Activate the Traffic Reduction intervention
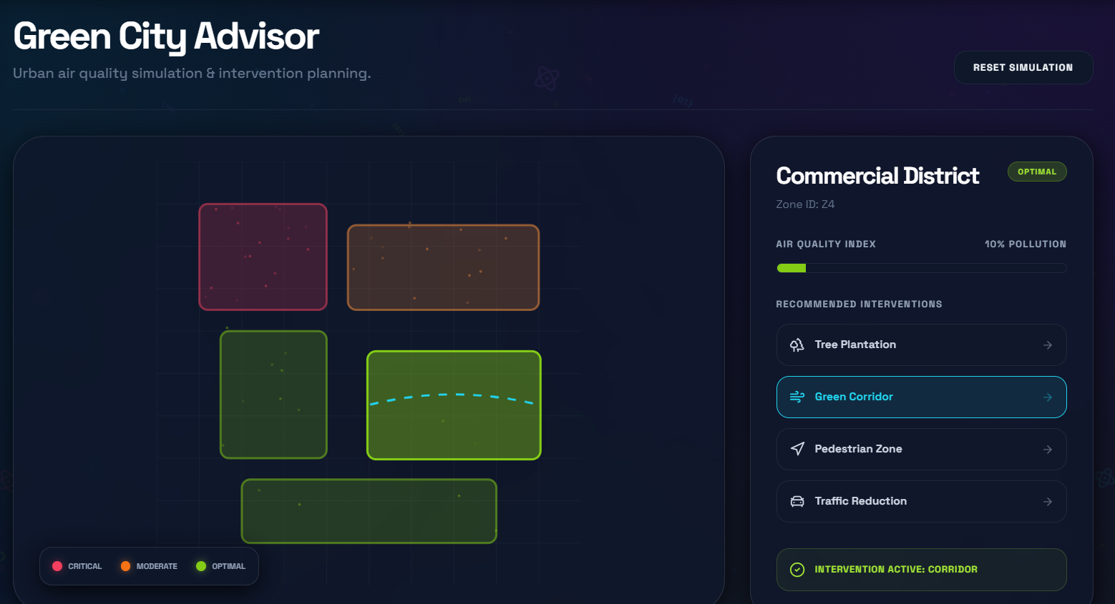 [x=921, y=502]
